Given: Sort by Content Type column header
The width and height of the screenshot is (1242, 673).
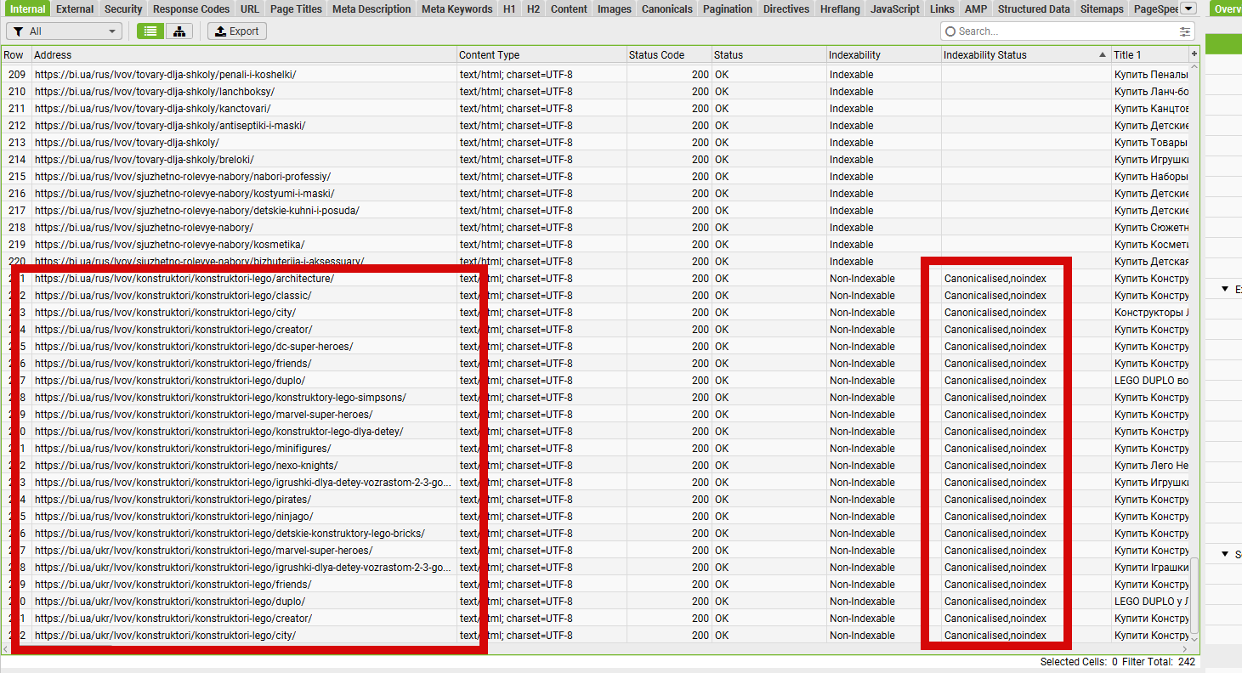Looking at the screenshot, I should [x=542, y=54].
